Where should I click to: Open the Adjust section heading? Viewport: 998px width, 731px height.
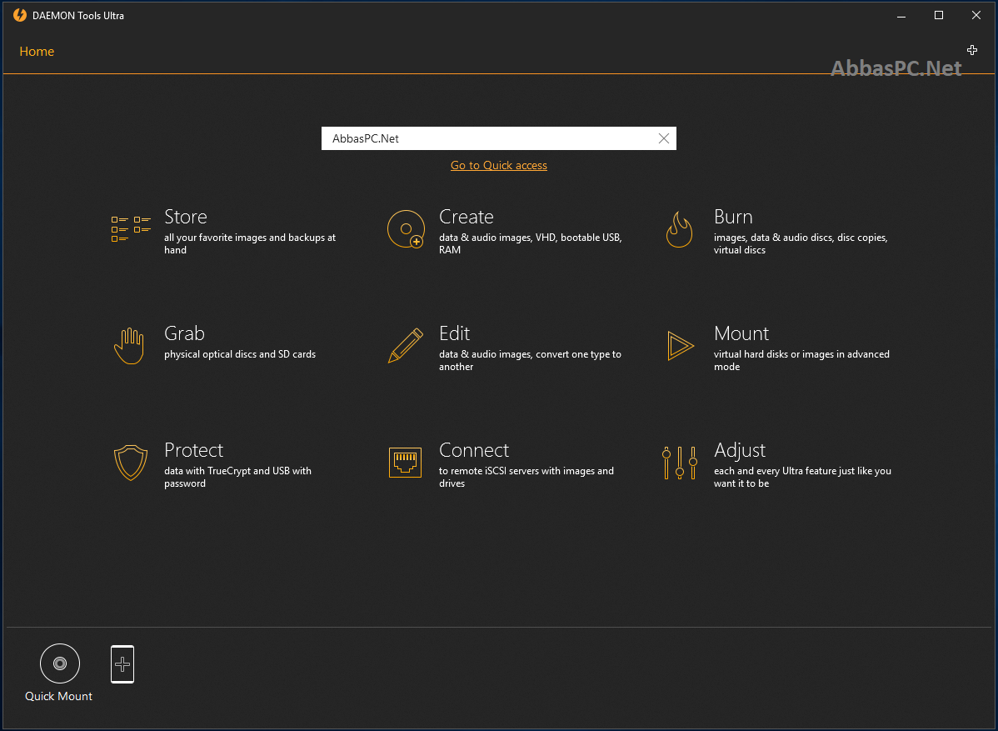point(741,449)
